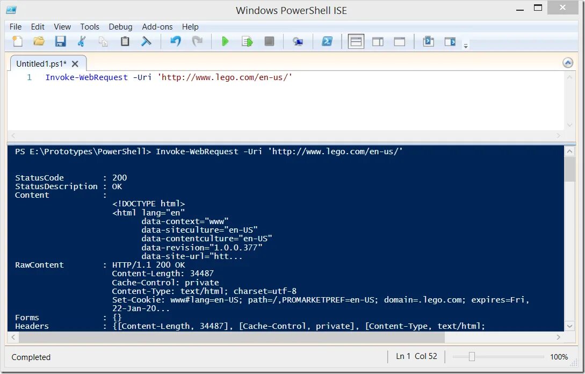Viewport: 585px width, 374px height.
Task: Open the Debug menu
Action: pos(120,27)
